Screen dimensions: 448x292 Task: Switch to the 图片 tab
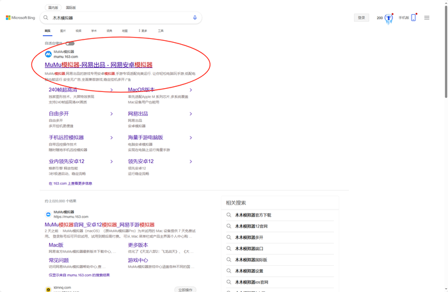pyautogui.click(x=63, y=31)
